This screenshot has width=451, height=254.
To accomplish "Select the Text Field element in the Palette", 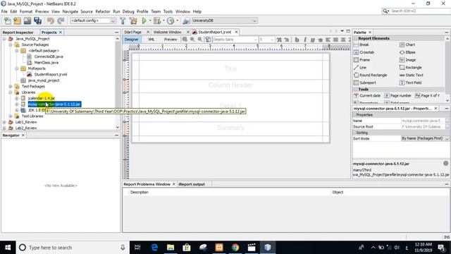I will [x=410, y=83].
